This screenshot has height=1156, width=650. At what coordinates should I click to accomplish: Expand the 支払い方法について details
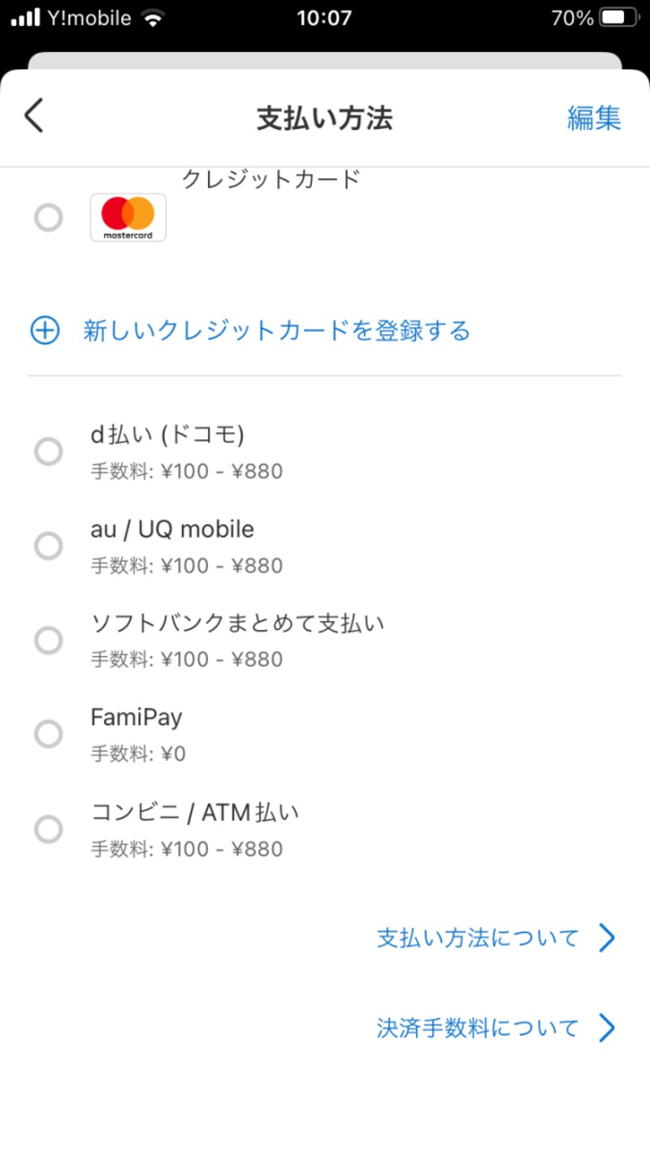pos(475,938)
